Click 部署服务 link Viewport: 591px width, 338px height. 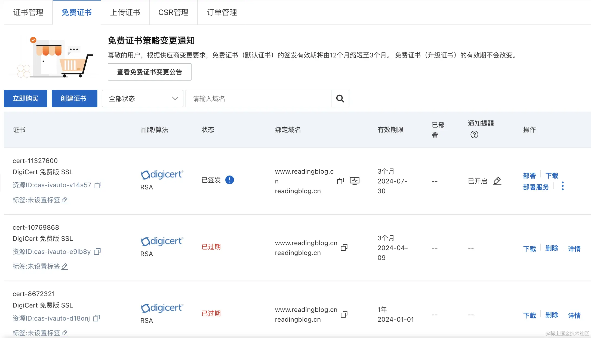click(536, 187)
